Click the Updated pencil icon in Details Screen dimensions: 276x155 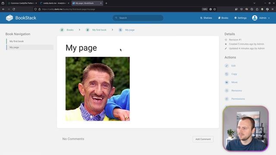click(x=226, y=48)
